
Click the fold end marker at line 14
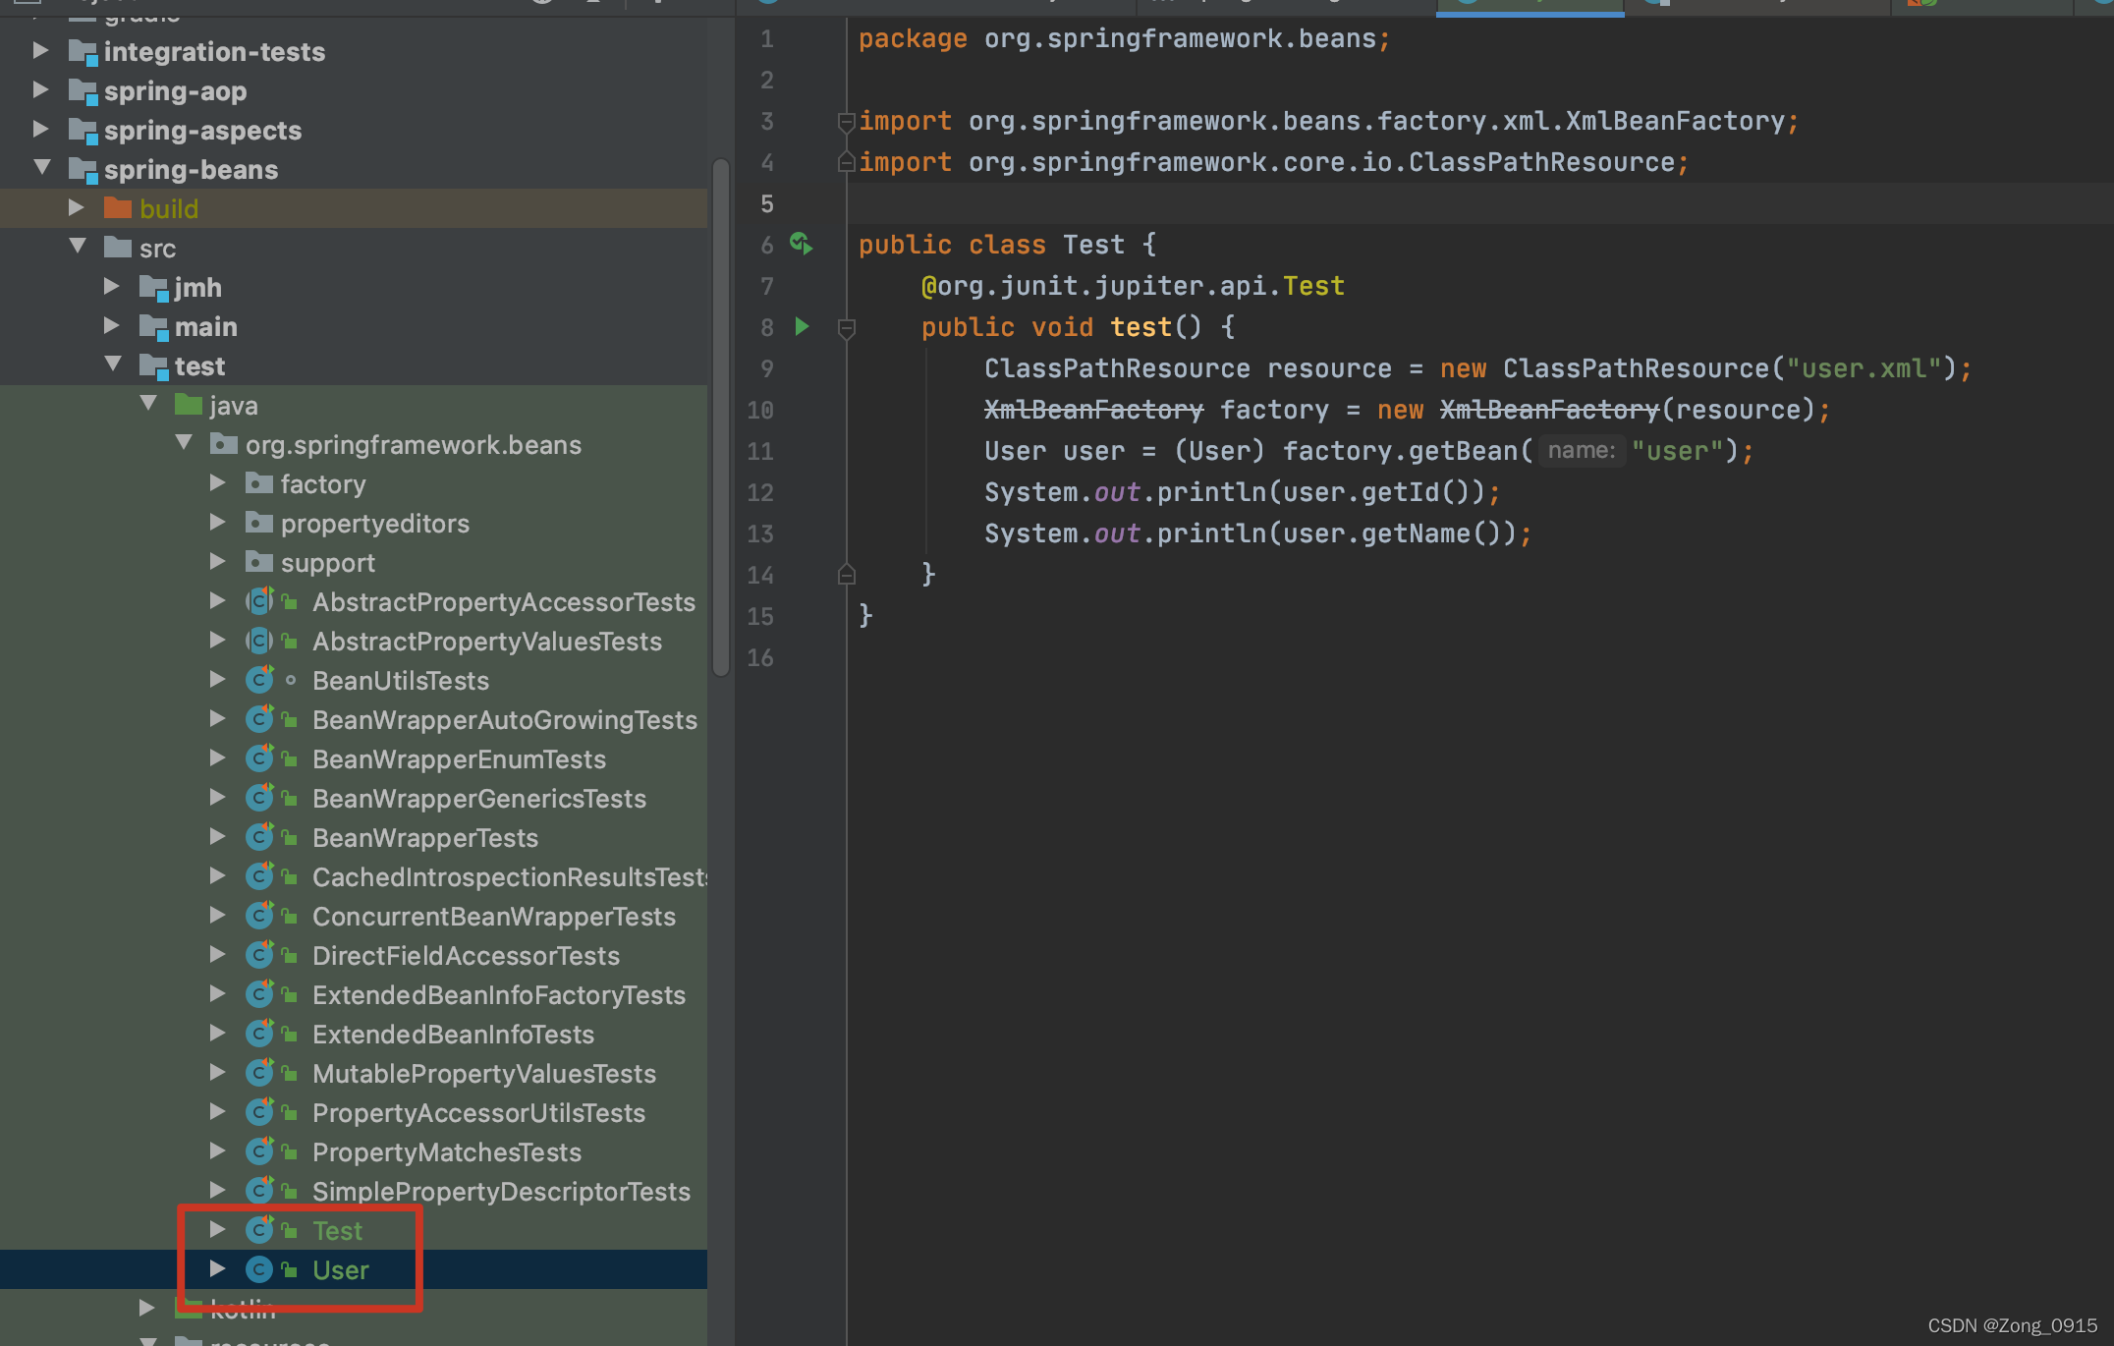tap(846, 574)
